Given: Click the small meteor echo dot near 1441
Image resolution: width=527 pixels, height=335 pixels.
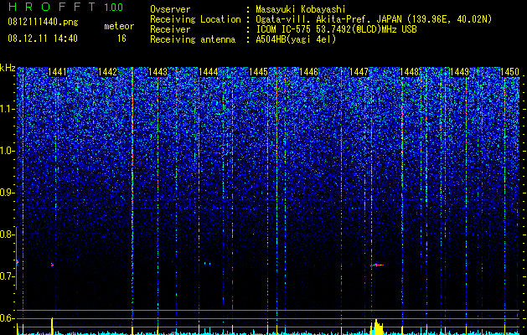Looking at the screenshot, I should [x=52, y=265].
